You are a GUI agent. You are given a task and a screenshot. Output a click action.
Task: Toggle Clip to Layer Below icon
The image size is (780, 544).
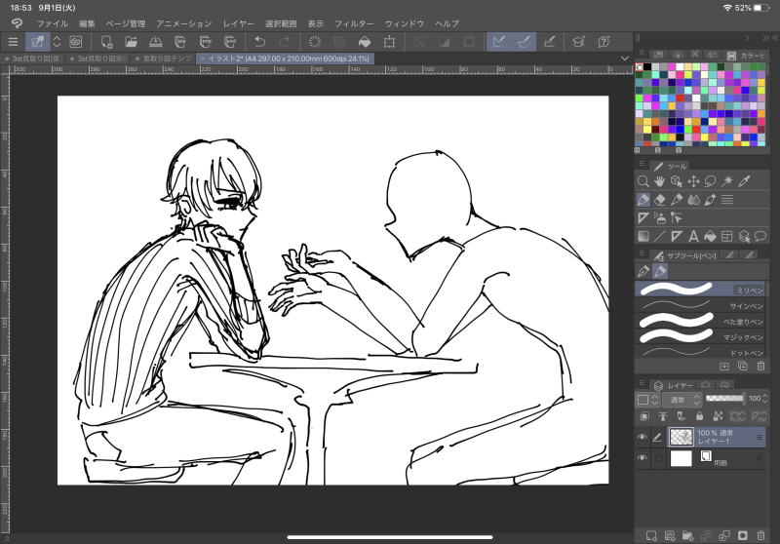(x=644, y=416)
